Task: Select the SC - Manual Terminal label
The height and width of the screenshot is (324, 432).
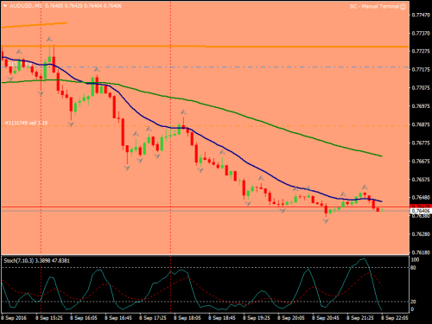Action: 374,6
